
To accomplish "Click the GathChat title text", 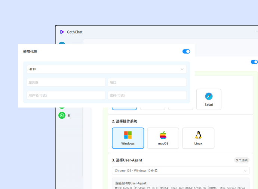I will [74, 32].
